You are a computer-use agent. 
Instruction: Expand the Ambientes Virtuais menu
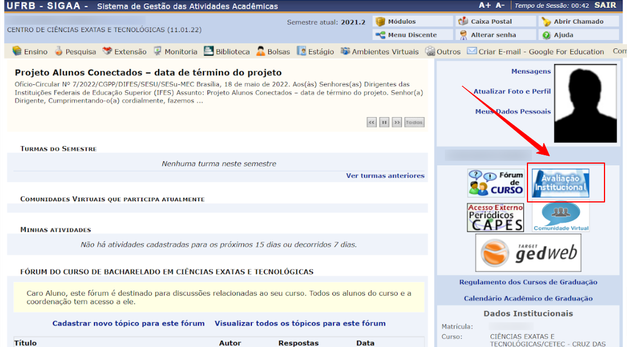[x=380, y=52]
